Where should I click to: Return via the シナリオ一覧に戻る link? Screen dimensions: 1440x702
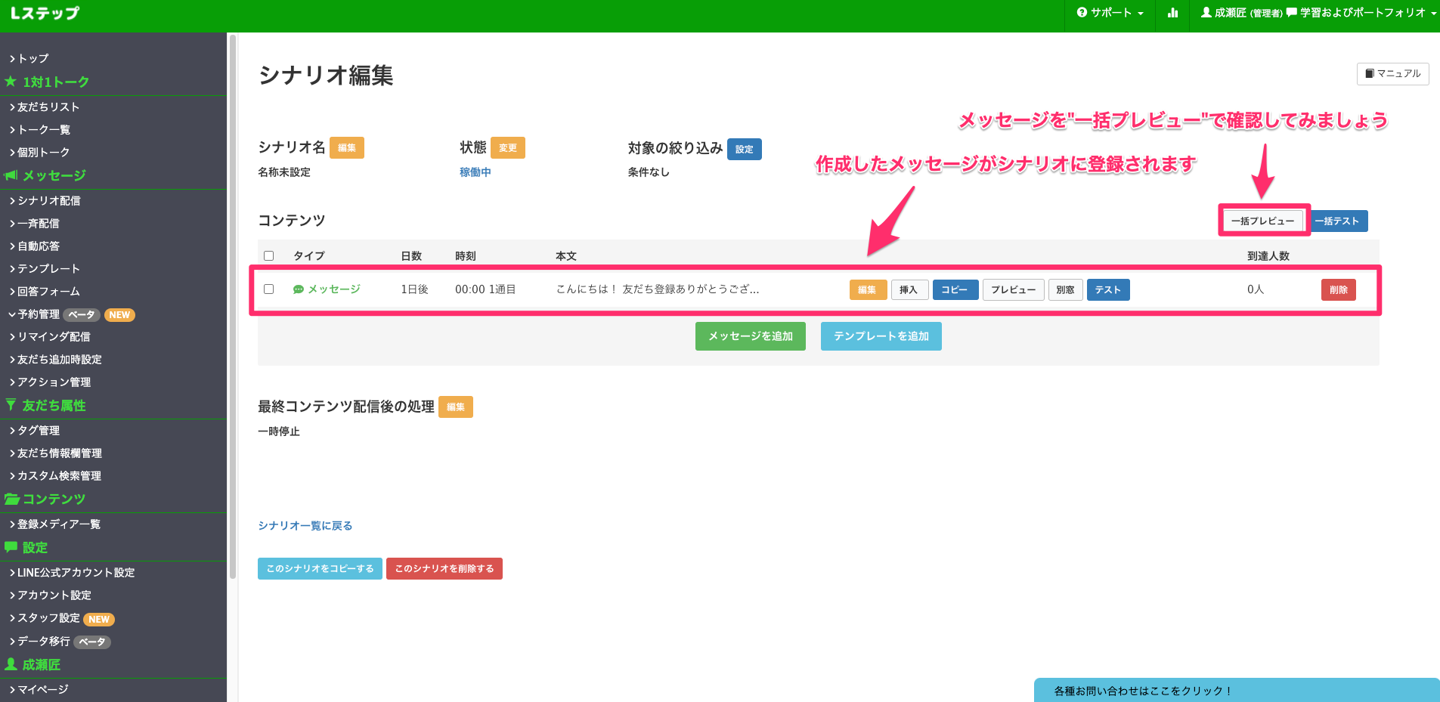pos(305,525)
